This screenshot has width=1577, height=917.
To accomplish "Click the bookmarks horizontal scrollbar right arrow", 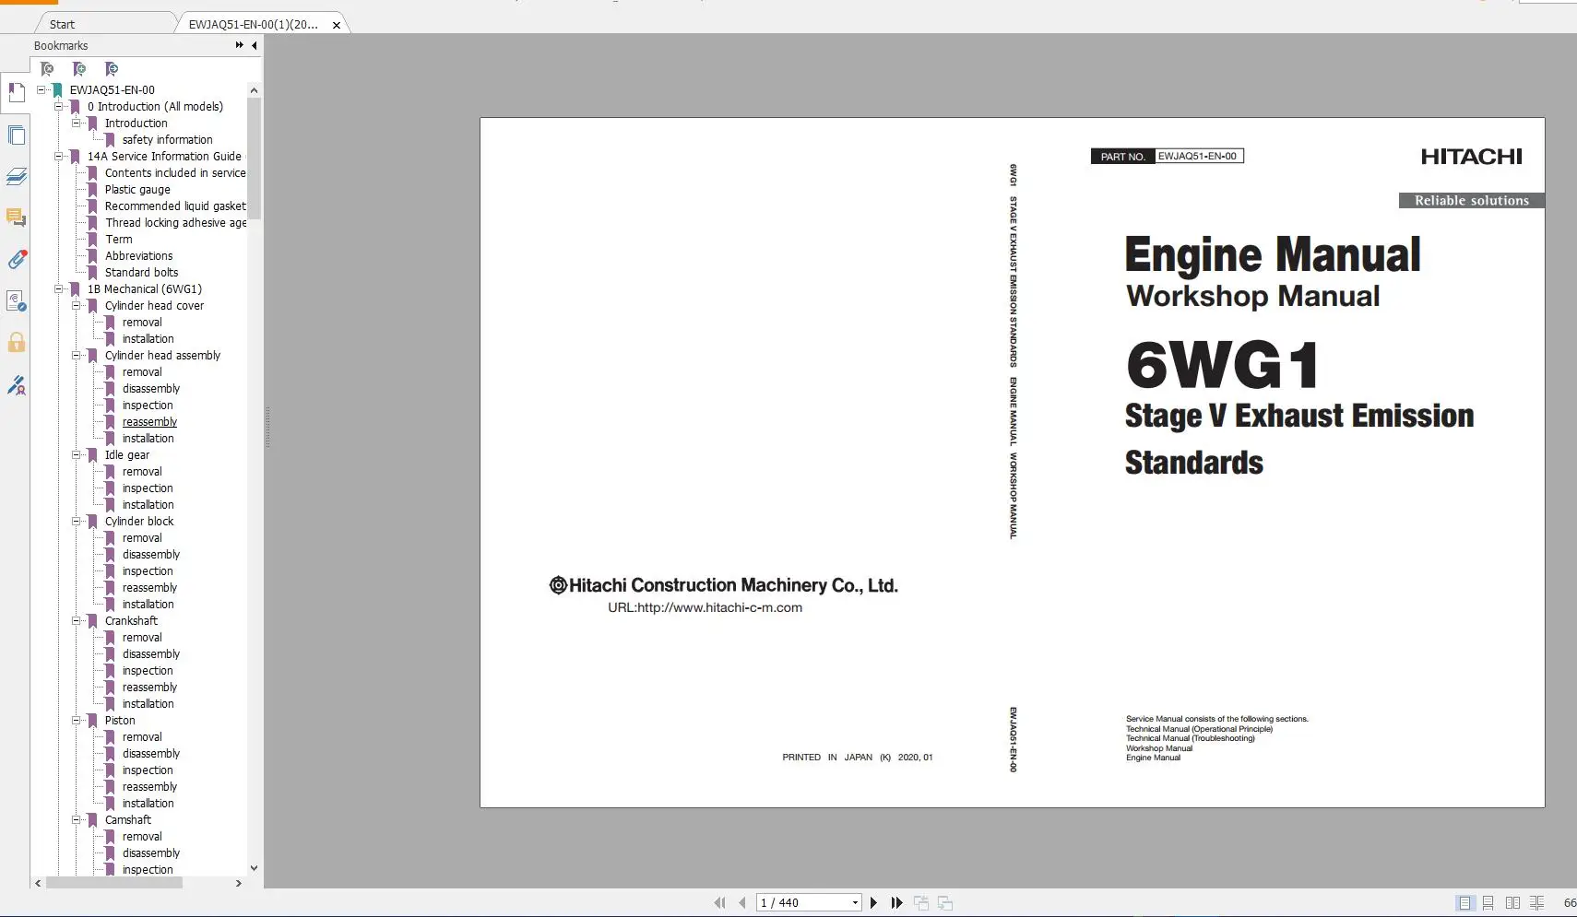I will pos(239,883).
